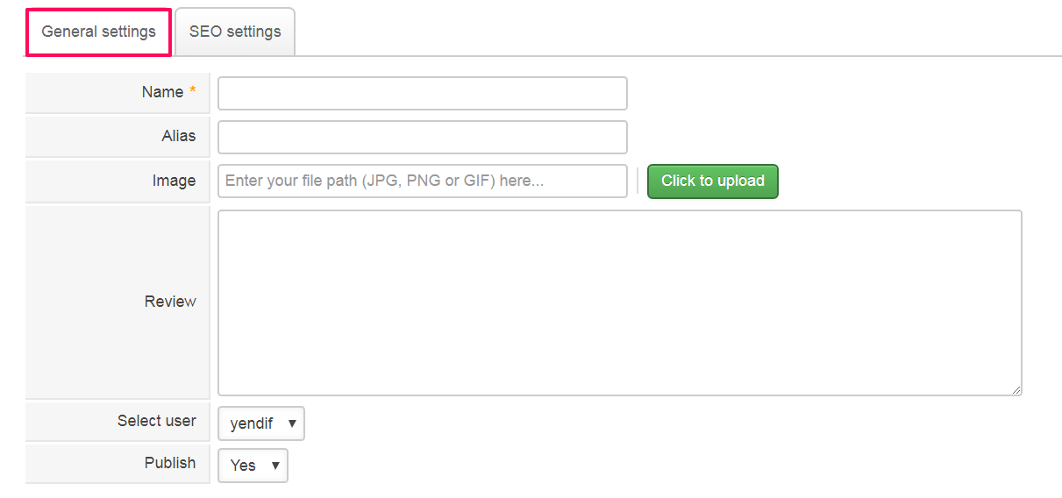The image size is (1062, 498).
Task: Click the Select user label
Action: coord(157,421)
